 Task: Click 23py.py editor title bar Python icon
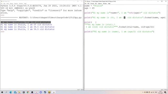[85, 1]
